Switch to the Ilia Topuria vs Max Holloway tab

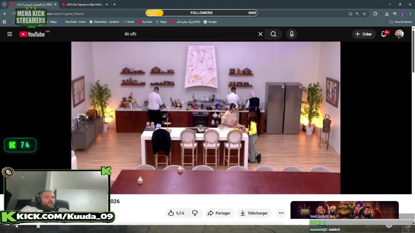[x=84, y=5]
